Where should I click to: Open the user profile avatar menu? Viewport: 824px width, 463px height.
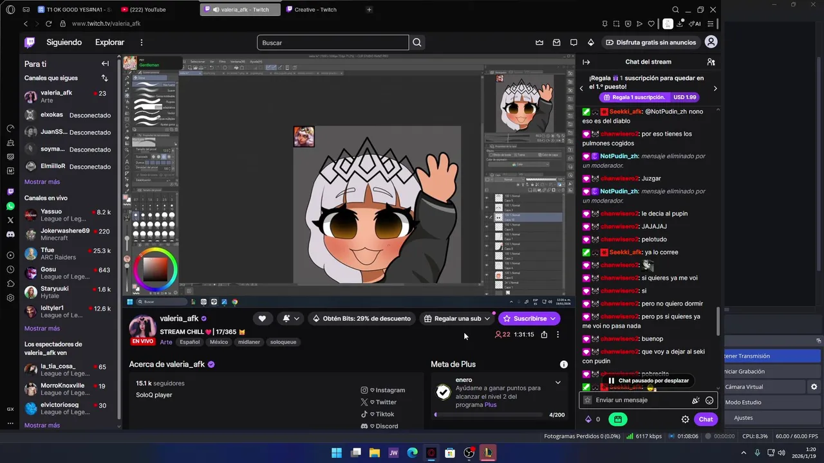click(x=711, y=42)
